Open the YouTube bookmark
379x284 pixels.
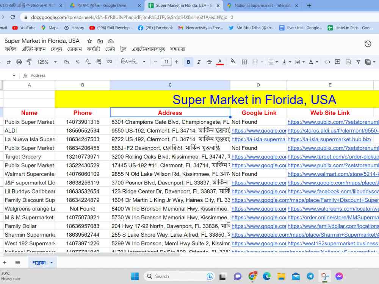(x=24, y=28)
